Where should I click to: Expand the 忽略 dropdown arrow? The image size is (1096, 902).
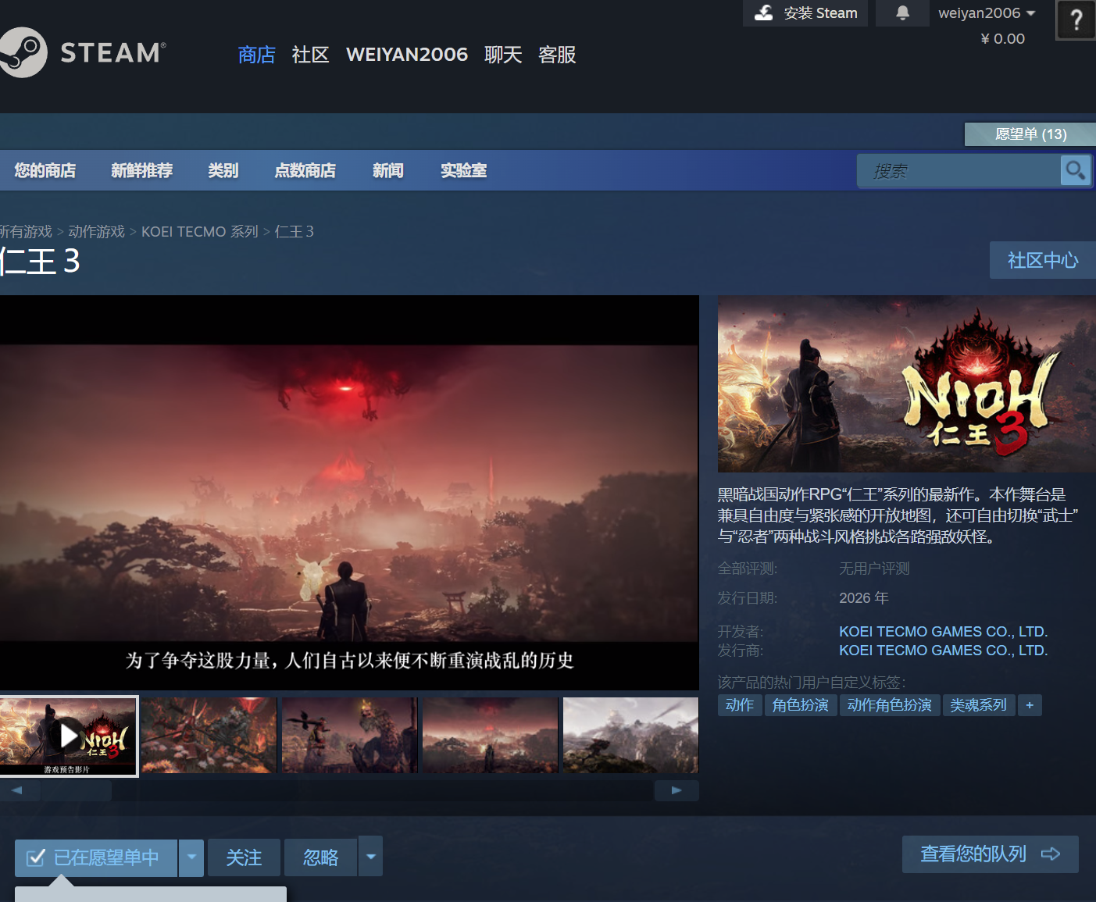click(x=371, y=857)
